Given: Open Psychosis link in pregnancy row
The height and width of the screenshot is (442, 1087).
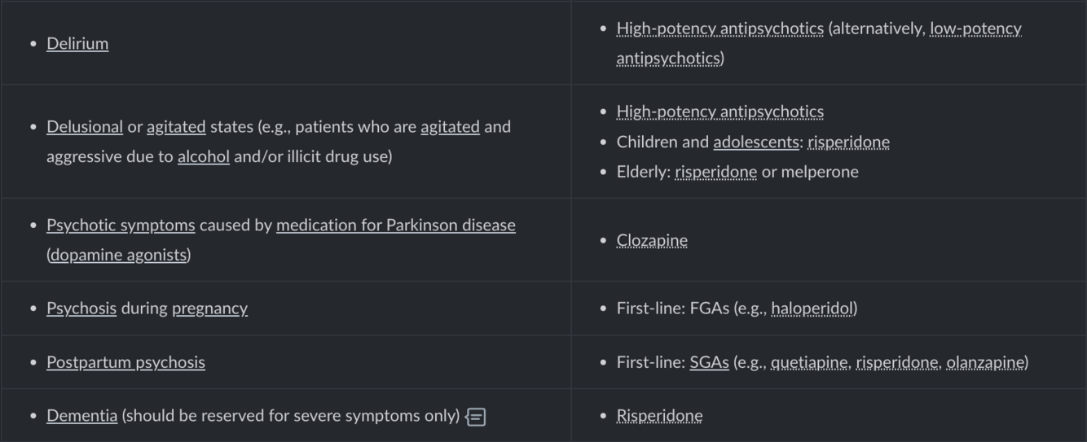Looking at the screenshot, I should 81,308.
